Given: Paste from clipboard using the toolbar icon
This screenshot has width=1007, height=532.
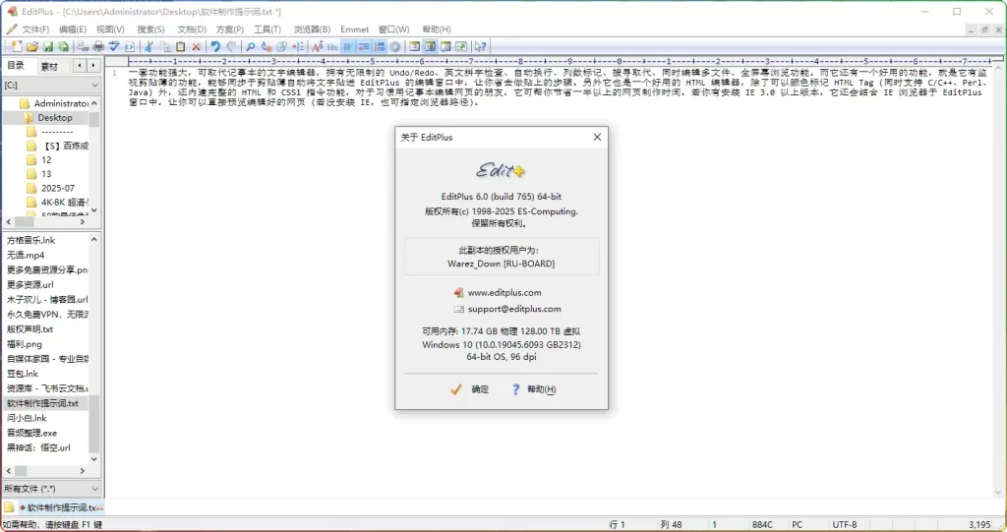Looking at the screenshot, I should (181, 46).
